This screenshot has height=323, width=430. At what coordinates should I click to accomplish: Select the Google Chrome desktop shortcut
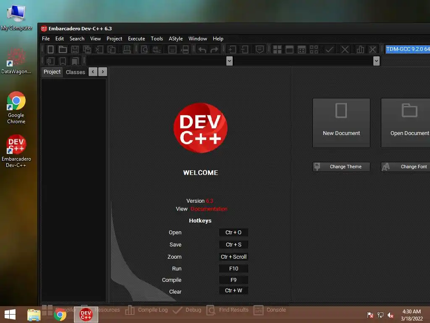click(16, 108)
